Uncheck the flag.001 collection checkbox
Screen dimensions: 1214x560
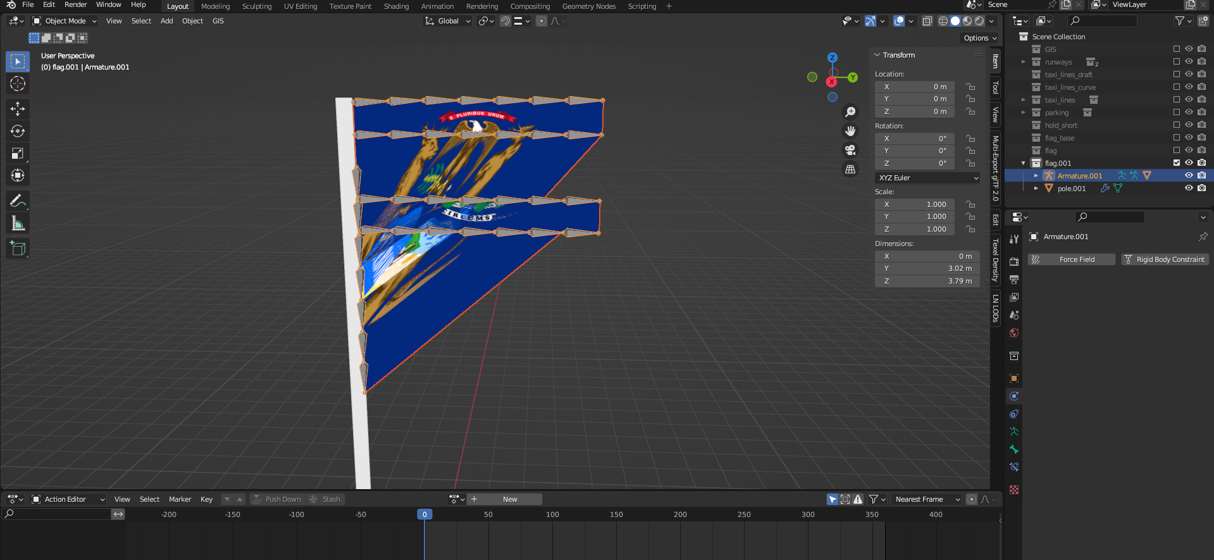(1177, 163)
